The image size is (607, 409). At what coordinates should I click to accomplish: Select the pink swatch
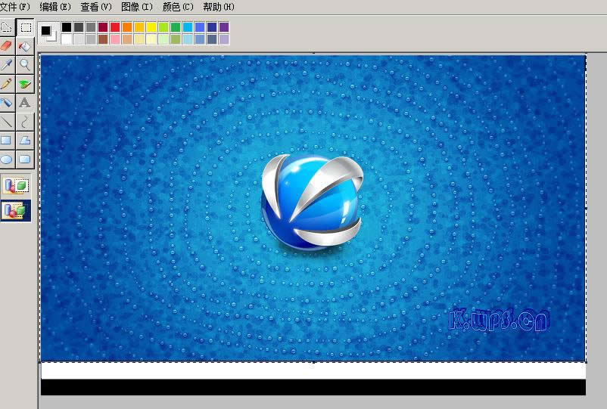click(115, 39)
